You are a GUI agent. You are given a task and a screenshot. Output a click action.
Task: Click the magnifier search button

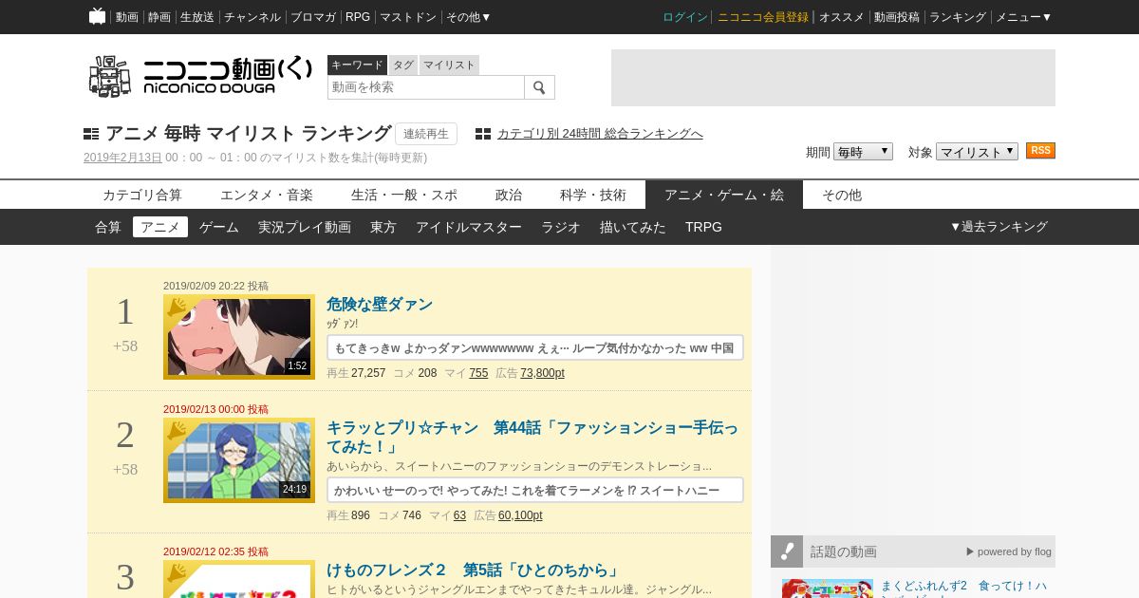539,87
